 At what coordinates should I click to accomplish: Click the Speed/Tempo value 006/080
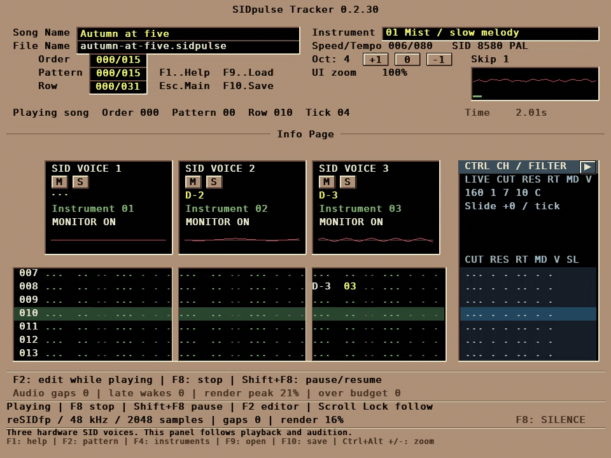point(411,46)
